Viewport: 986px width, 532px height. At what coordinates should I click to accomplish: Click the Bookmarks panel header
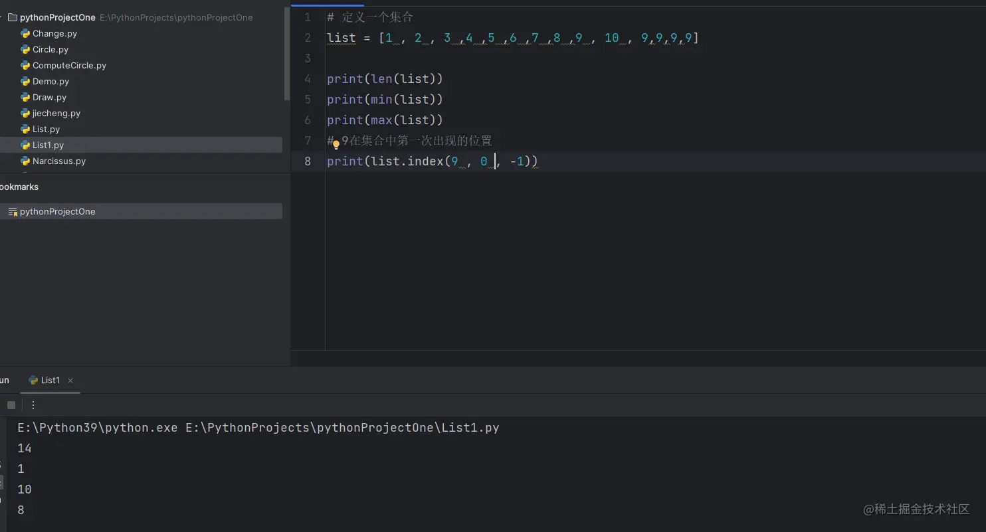[x=19, y=187]
